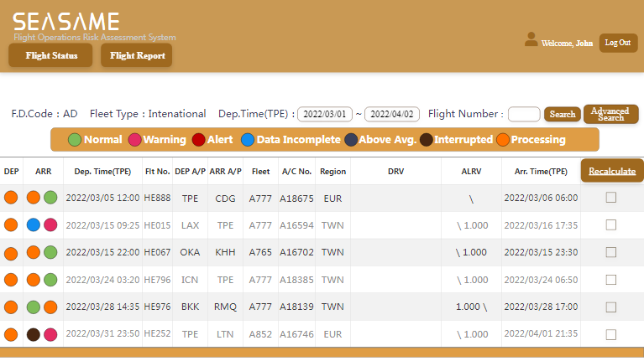Click orange DEP status dot for flight HE888

[x=11, y=198]
